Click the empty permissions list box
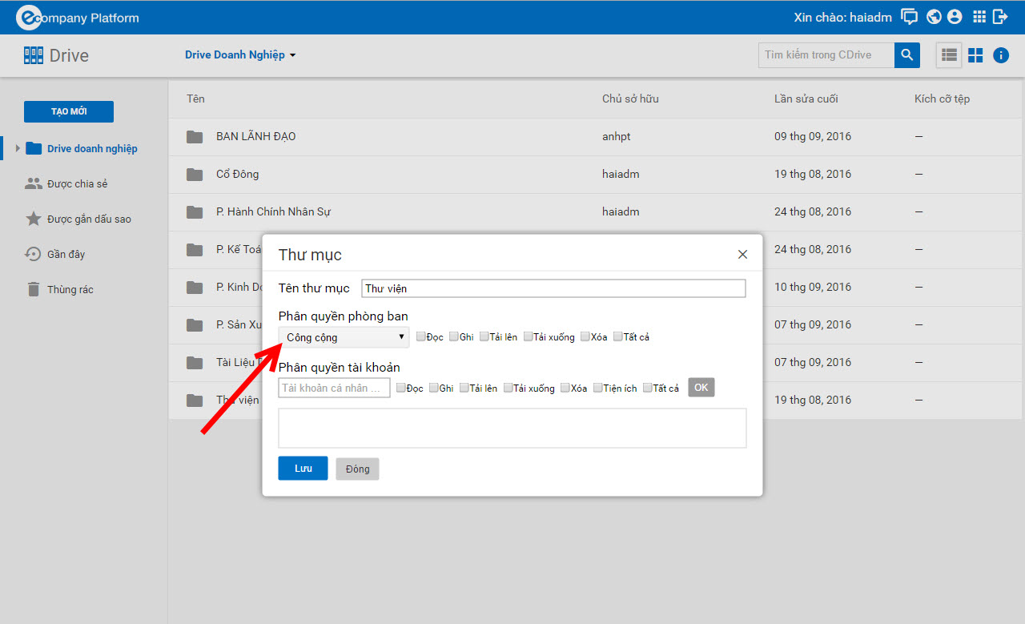1025x624 pixels. (x=512, y=428)
